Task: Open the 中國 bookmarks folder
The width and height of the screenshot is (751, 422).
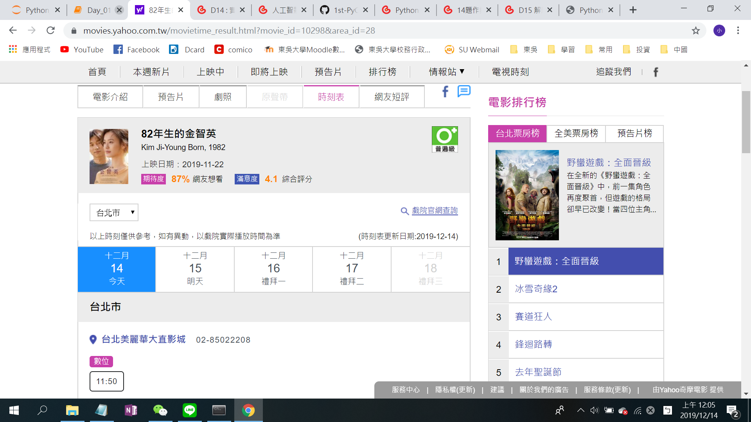Action: pyautogui.click(x=674, y=50)
